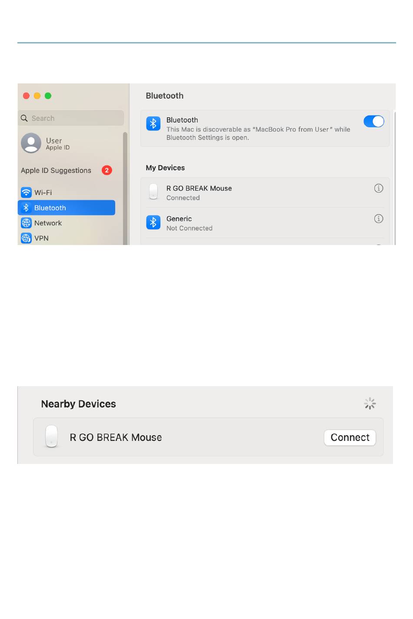Click the My Devices heading

(165, 168)
